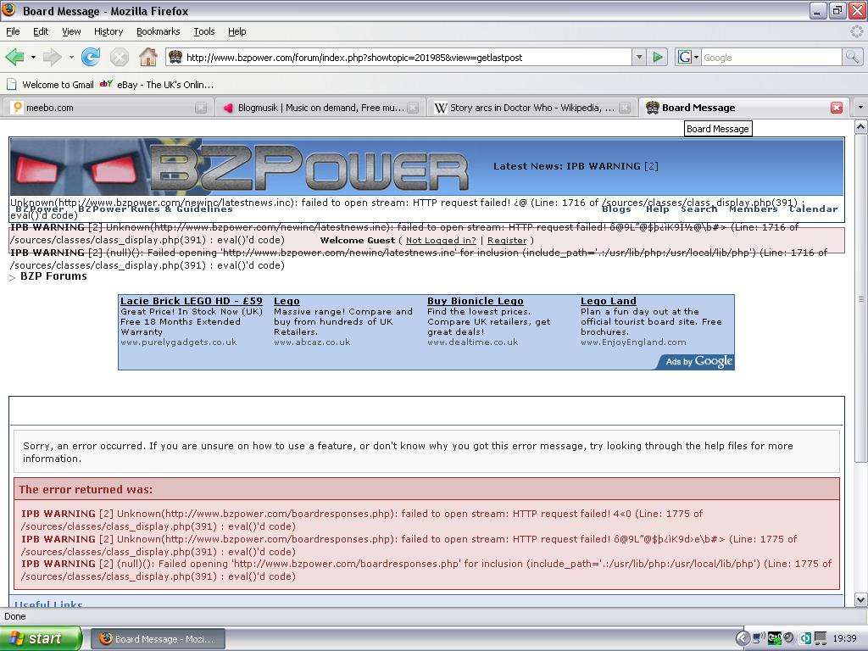The height and width of the screenshot is (651, 868).
Task: Close the Board Message tab with the red X
Action: tap(837, 108)
